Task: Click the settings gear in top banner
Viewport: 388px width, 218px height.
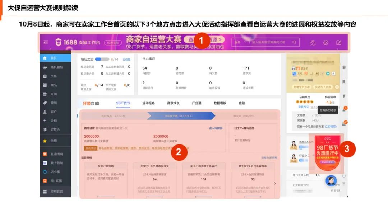Action: click(x=325, y=43)
